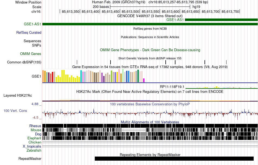Image resolution: width=258 pixels, height=165 pixels.
Task: Click the first orange bar in GSE1 expression chart
Action: click(43, 76)
